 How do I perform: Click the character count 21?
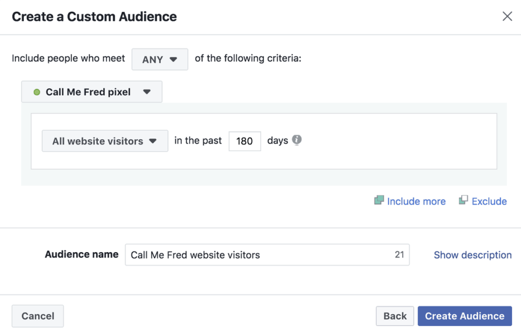tap(399, 254)
